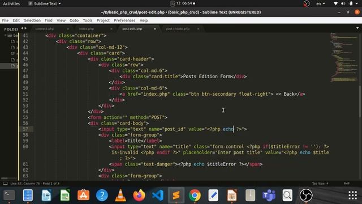Viewport: 362px width, 204px height.
Task: Open the Selection menu
Action: 32,20
